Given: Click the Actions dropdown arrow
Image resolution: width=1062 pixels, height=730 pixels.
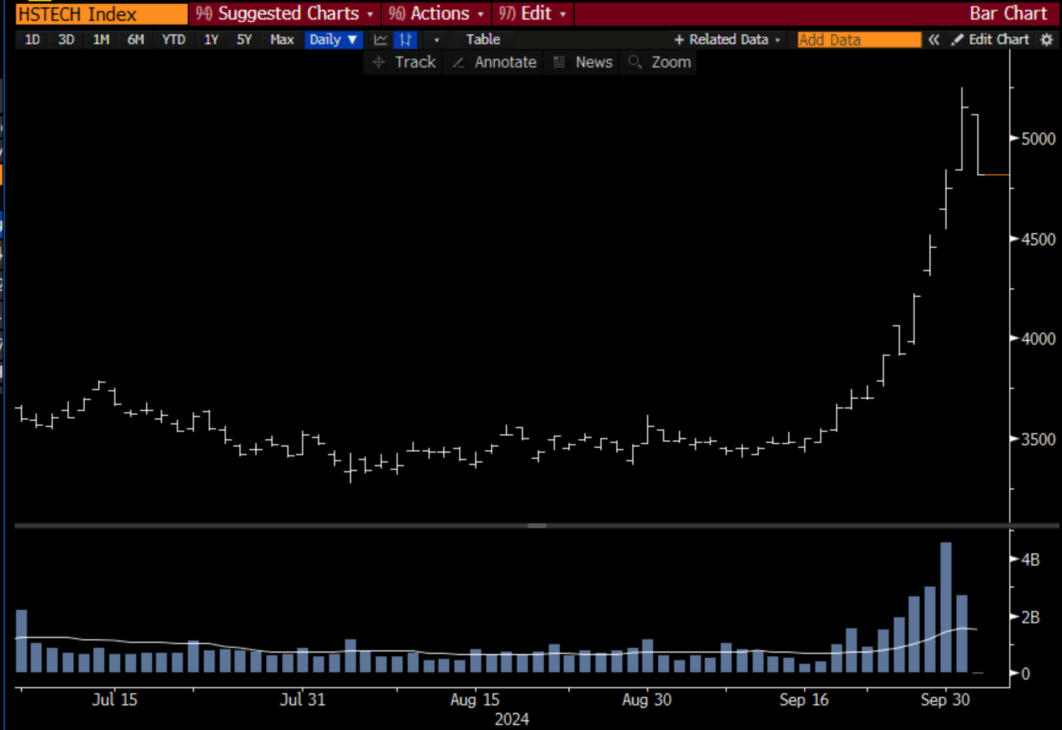Looking at the screenshot, I should [x=481, y=14].
